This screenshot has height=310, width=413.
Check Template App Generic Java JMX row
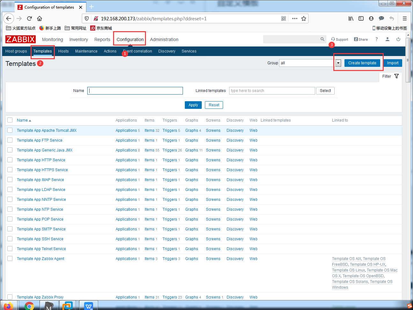tap(10, 150)
